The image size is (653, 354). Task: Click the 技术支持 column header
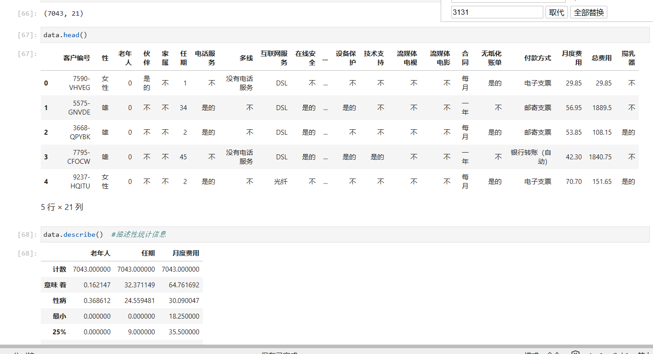(x=374, y=58)
